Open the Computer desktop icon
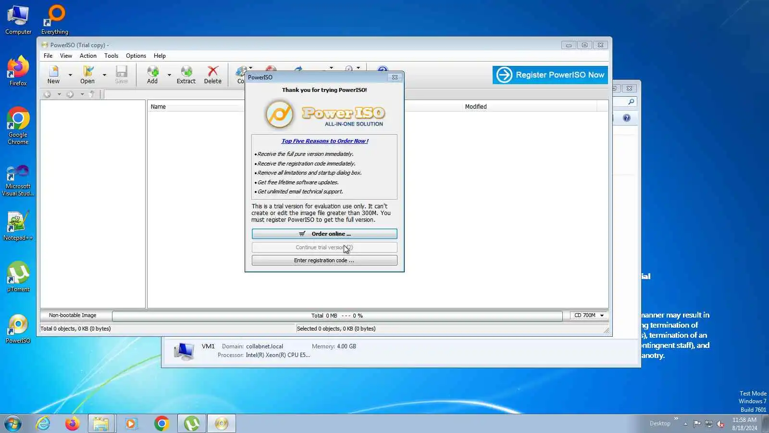 [x=18, y=20]
